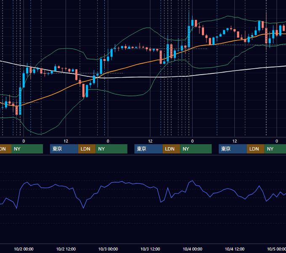Click hour label 0 above 10/2 00:00
The image size is (286, 253).
point(24,141)
